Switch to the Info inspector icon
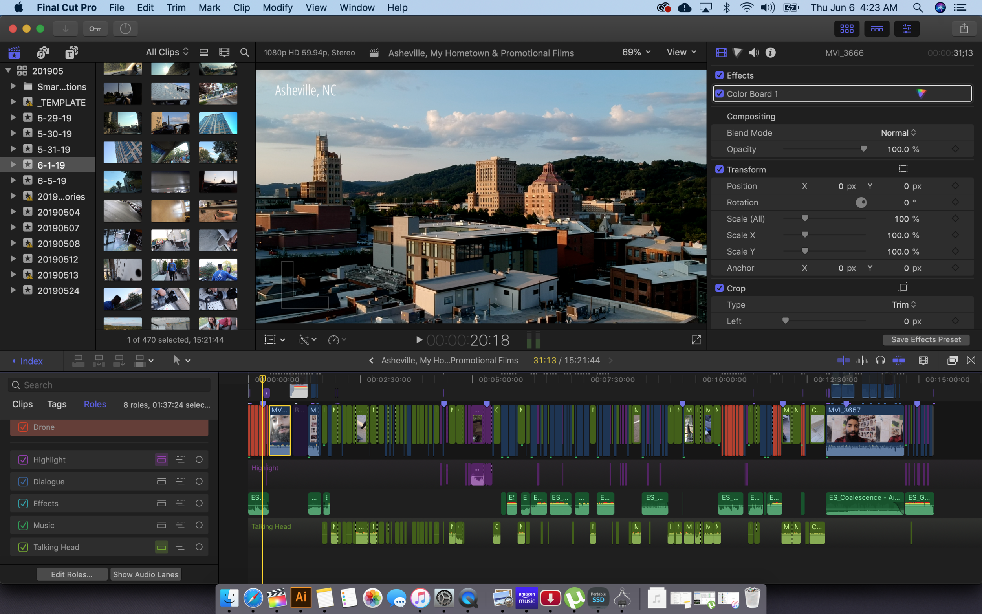982x614 pixels. (771, 52)
